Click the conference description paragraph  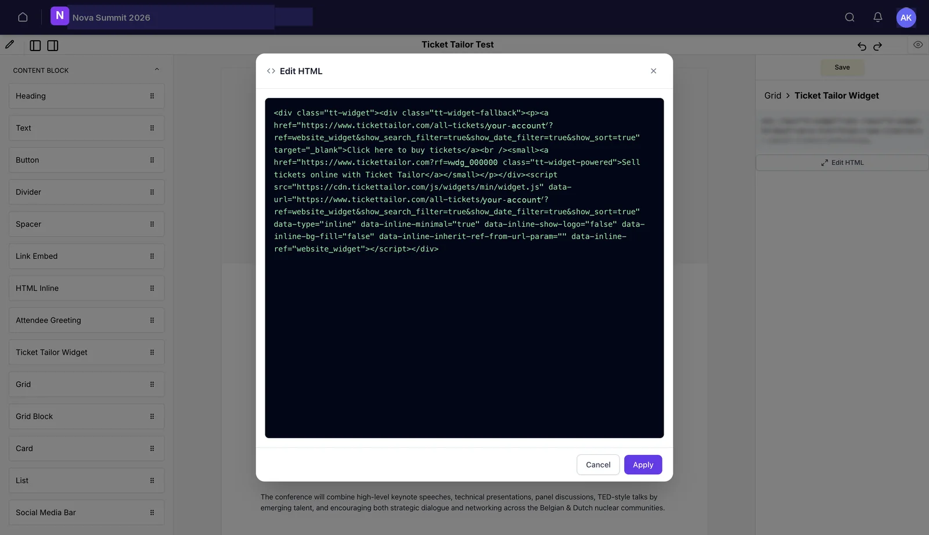pos(463,503)
